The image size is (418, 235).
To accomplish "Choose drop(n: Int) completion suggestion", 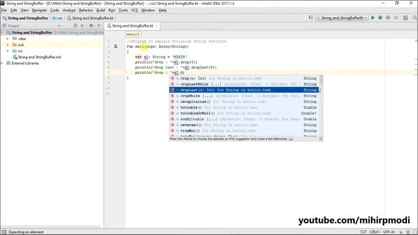I will point(244,78).
